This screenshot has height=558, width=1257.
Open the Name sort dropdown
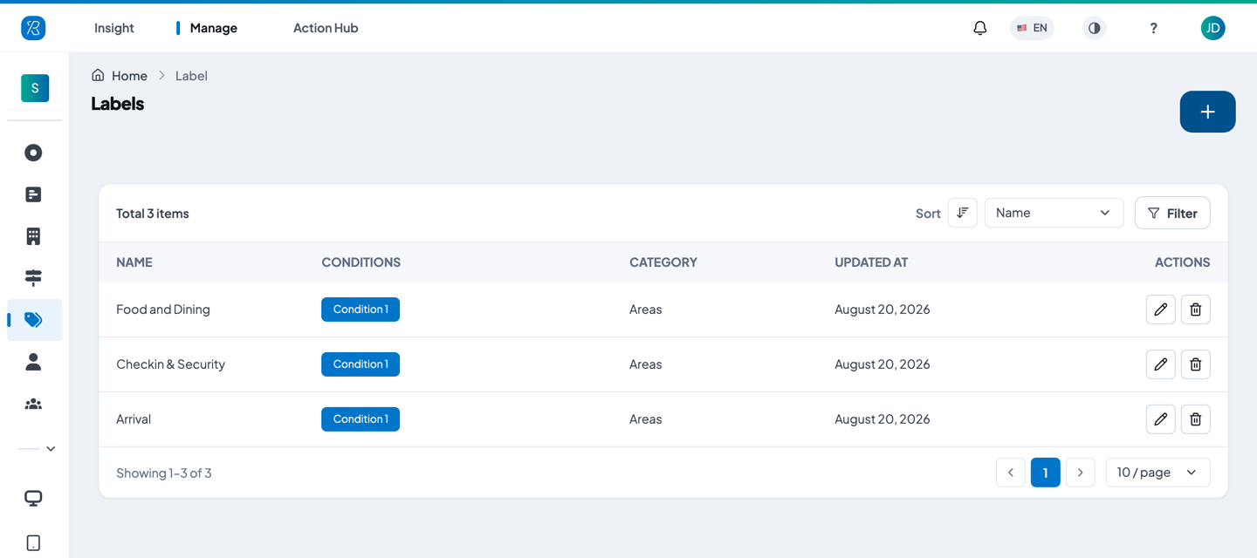coord(1054,213)
